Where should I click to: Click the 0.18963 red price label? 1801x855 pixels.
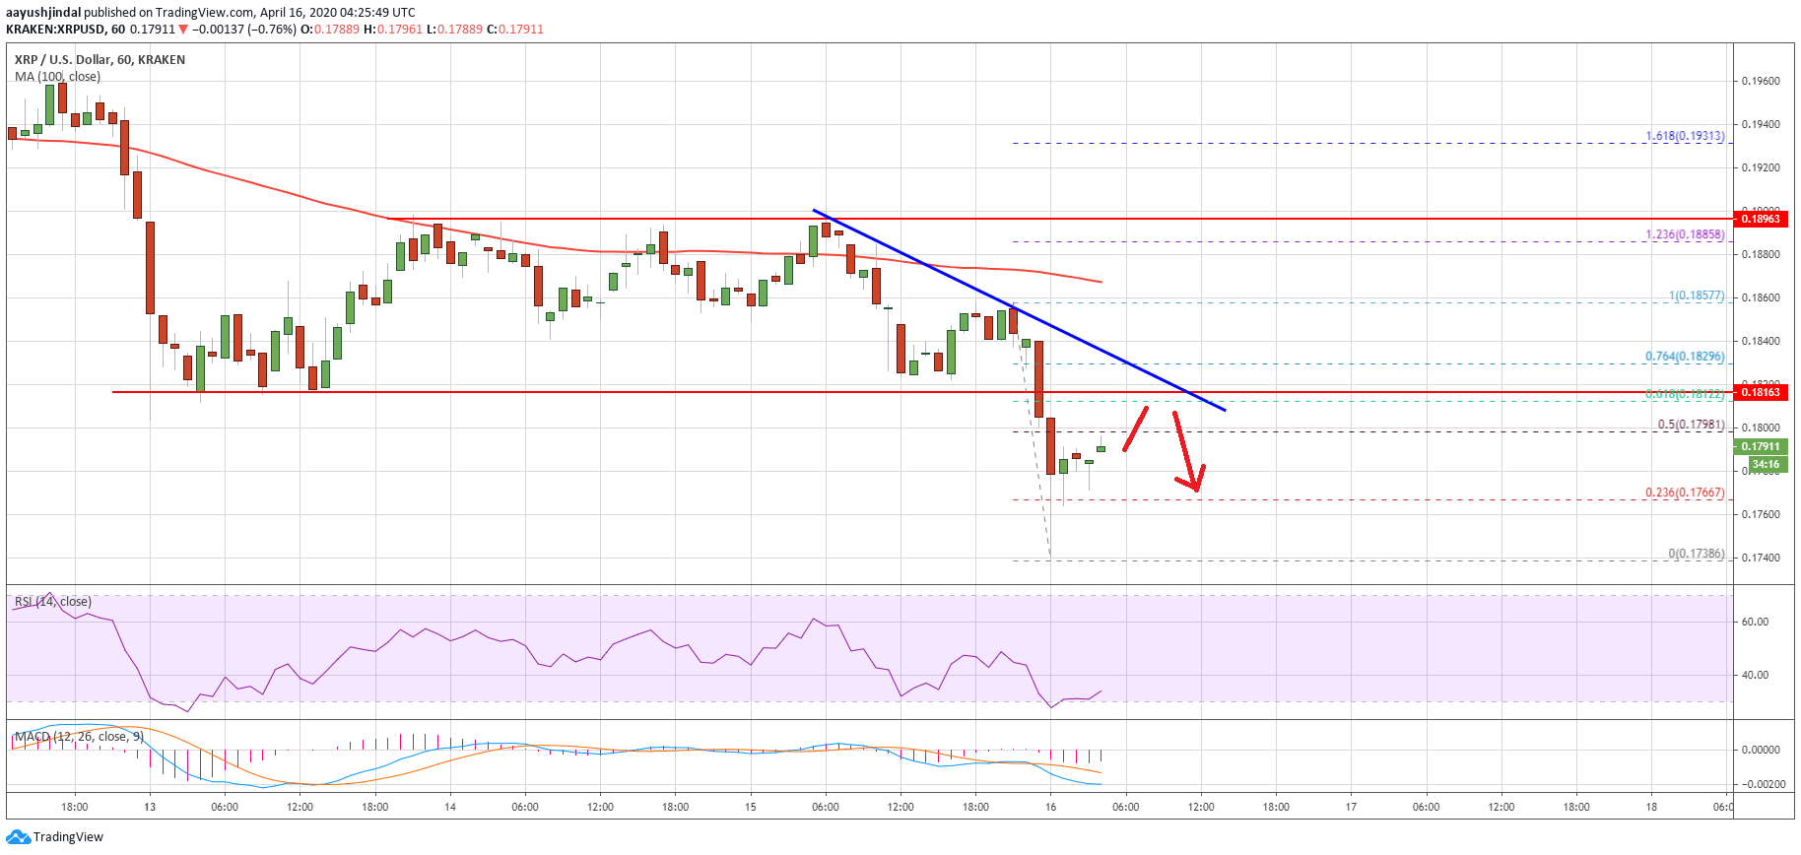[x=1761, y=219]
